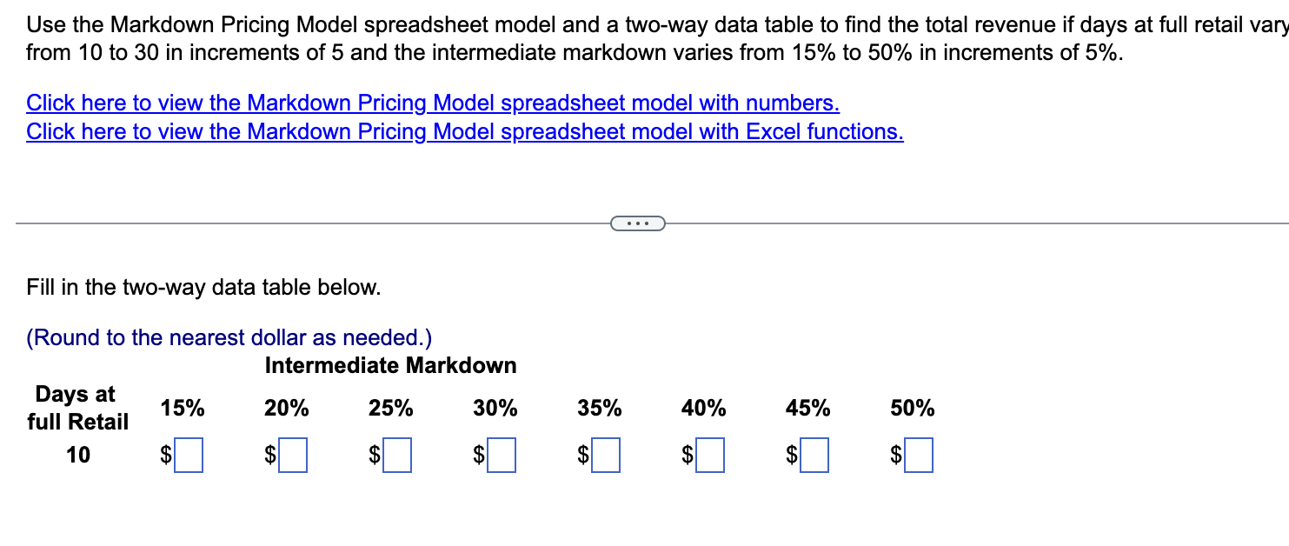Viewport: 1289px width, 546px height.
Task: Click the answer box under 20%
Action: [293, 454]
